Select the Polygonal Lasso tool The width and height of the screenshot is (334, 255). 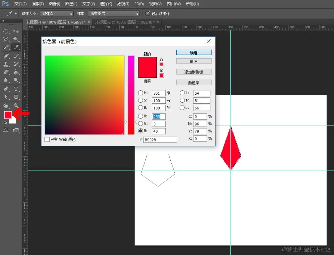(6, 39)
